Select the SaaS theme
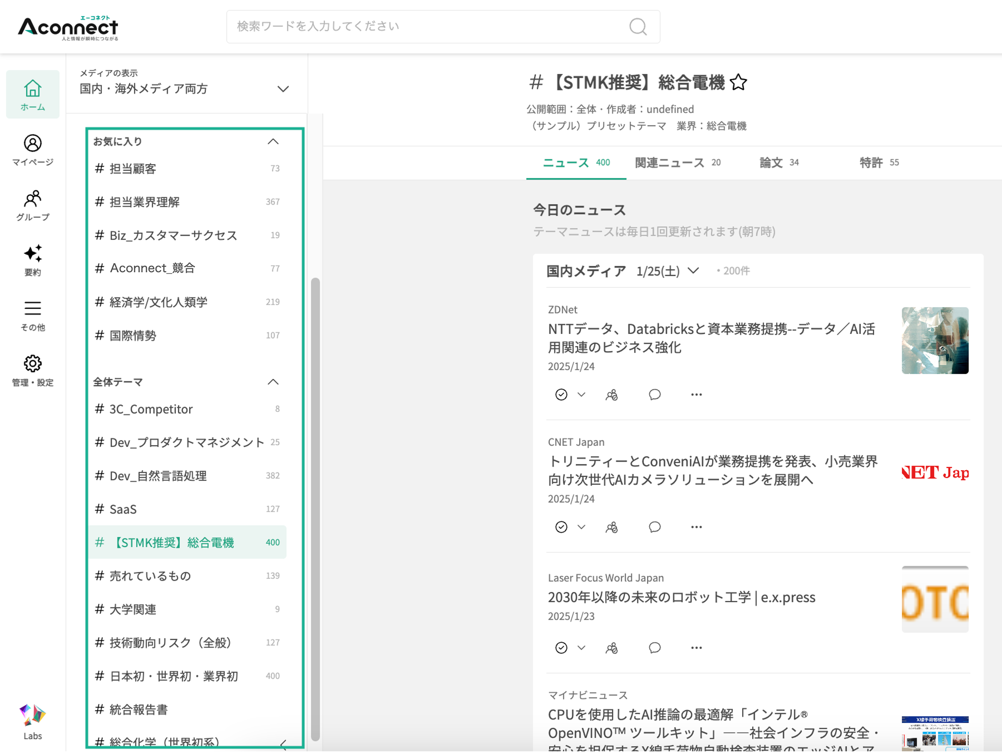This screenshot has height=752, width=1002. [187, 509]
